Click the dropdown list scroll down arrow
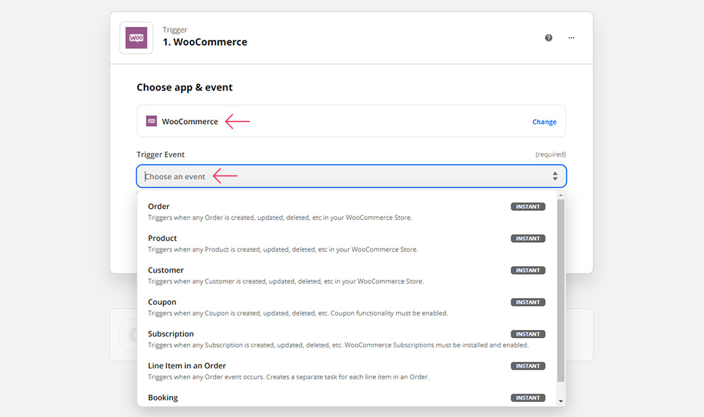The image size is (704, 417). (561, 401)
